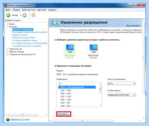Viewport: 149px width, 126px height.
Task: Expand the Параметры 3D tree node
Action: coord(7,49)
